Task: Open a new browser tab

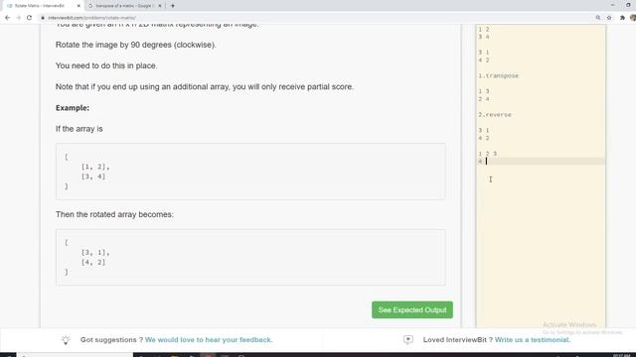Action: click(x=173, y=6)
